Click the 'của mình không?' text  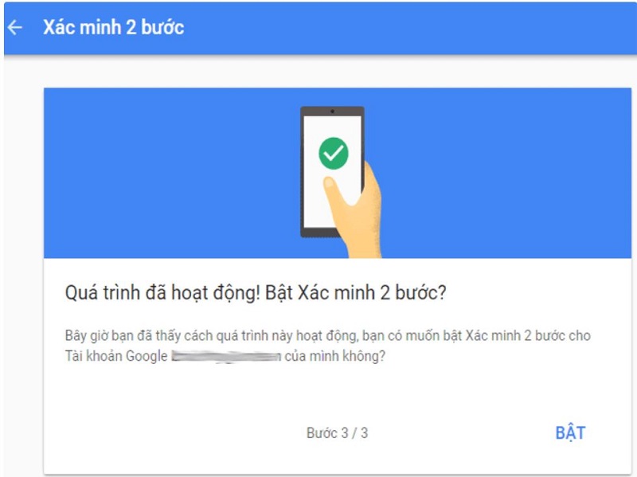pyautogui.click(x=334, y=356)
